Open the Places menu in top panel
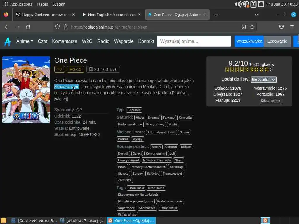 coord(42,4)
